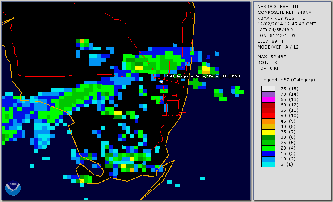Viewport: 333px width, 202px height.
Task: Click the NOAA logo on the map
Action: 13,188
